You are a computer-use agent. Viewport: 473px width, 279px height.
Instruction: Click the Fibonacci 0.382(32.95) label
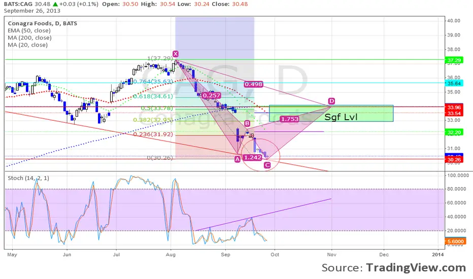point(153,120)
